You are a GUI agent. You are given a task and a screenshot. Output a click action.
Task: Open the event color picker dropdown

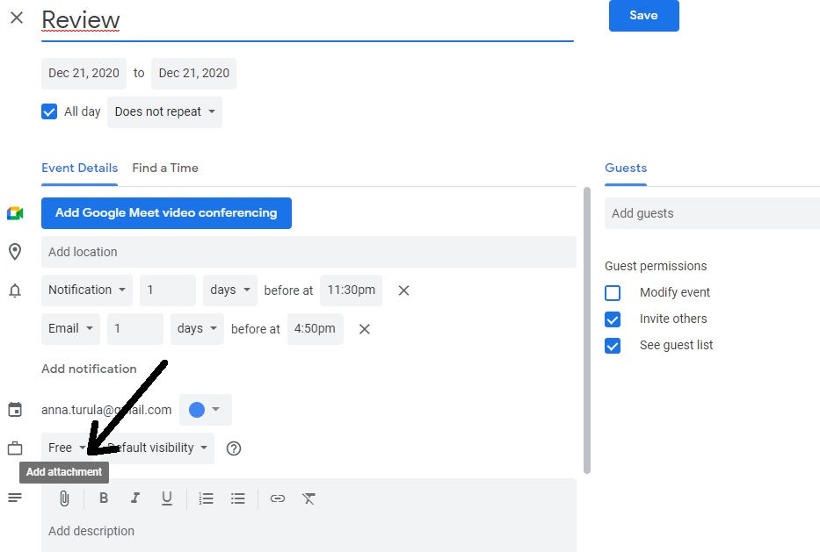206,410
